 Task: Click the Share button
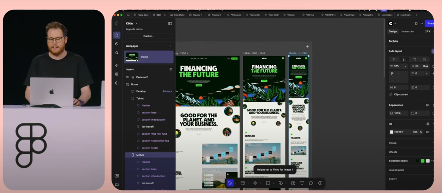[430, 24]
